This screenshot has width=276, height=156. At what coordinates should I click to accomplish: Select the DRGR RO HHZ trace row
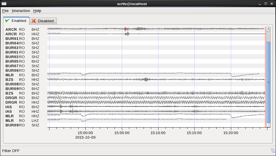tap(135, 102)
